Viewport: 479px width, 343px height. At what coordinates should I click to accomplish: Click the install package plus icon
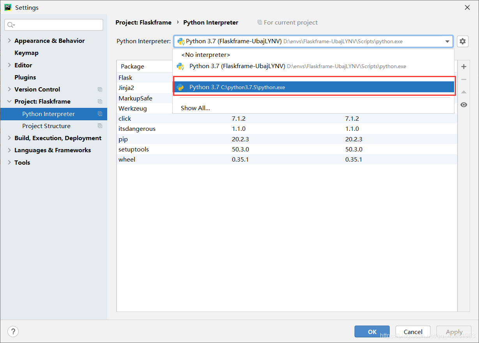pyautogui.click(x=464, y=67)
